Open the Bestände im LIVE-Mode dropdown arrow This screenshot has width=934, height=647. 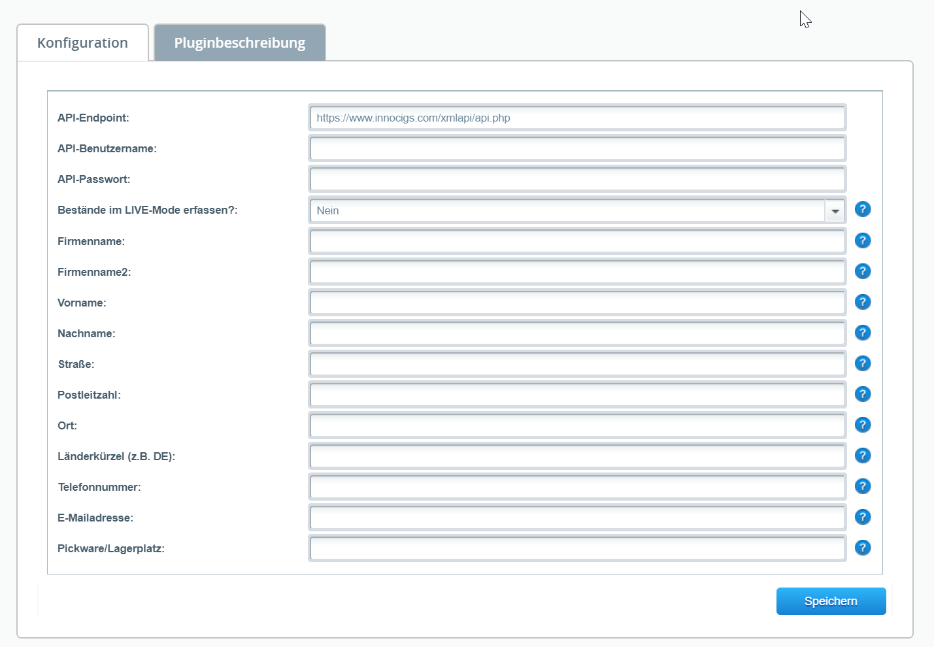click(x=835, y=210)
